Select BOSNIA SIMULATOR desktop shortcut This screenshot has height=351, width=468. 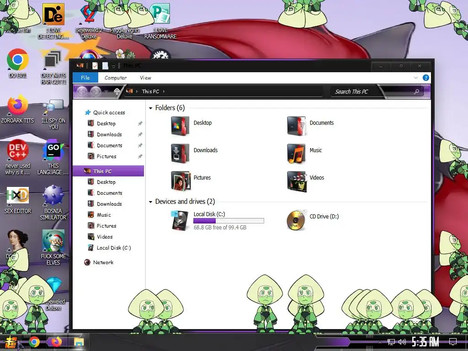pos(53,202)
